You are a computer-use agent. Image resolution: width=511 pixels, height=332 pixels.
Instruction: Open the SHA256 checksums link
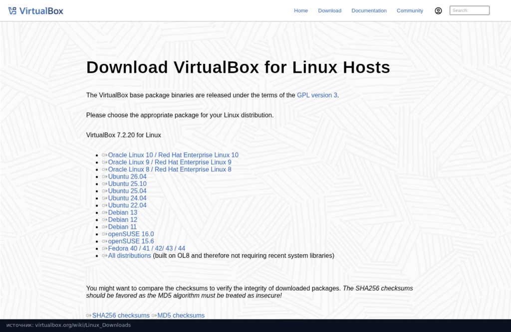[x=121, y=316]
